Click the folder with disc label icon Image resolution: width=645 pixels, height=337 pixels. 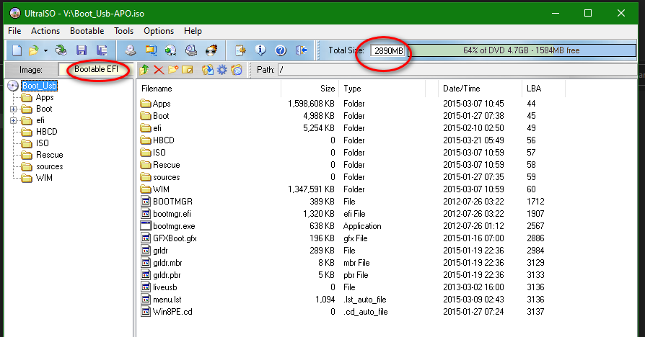237,70
